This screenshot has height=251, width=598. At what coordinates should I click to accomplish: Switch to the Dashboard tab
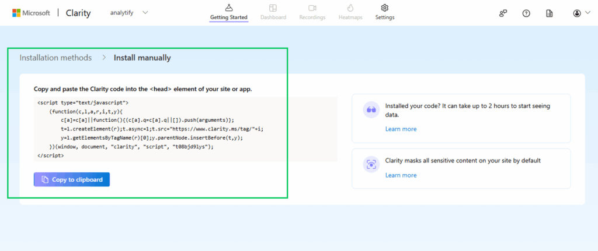point(273,13)
